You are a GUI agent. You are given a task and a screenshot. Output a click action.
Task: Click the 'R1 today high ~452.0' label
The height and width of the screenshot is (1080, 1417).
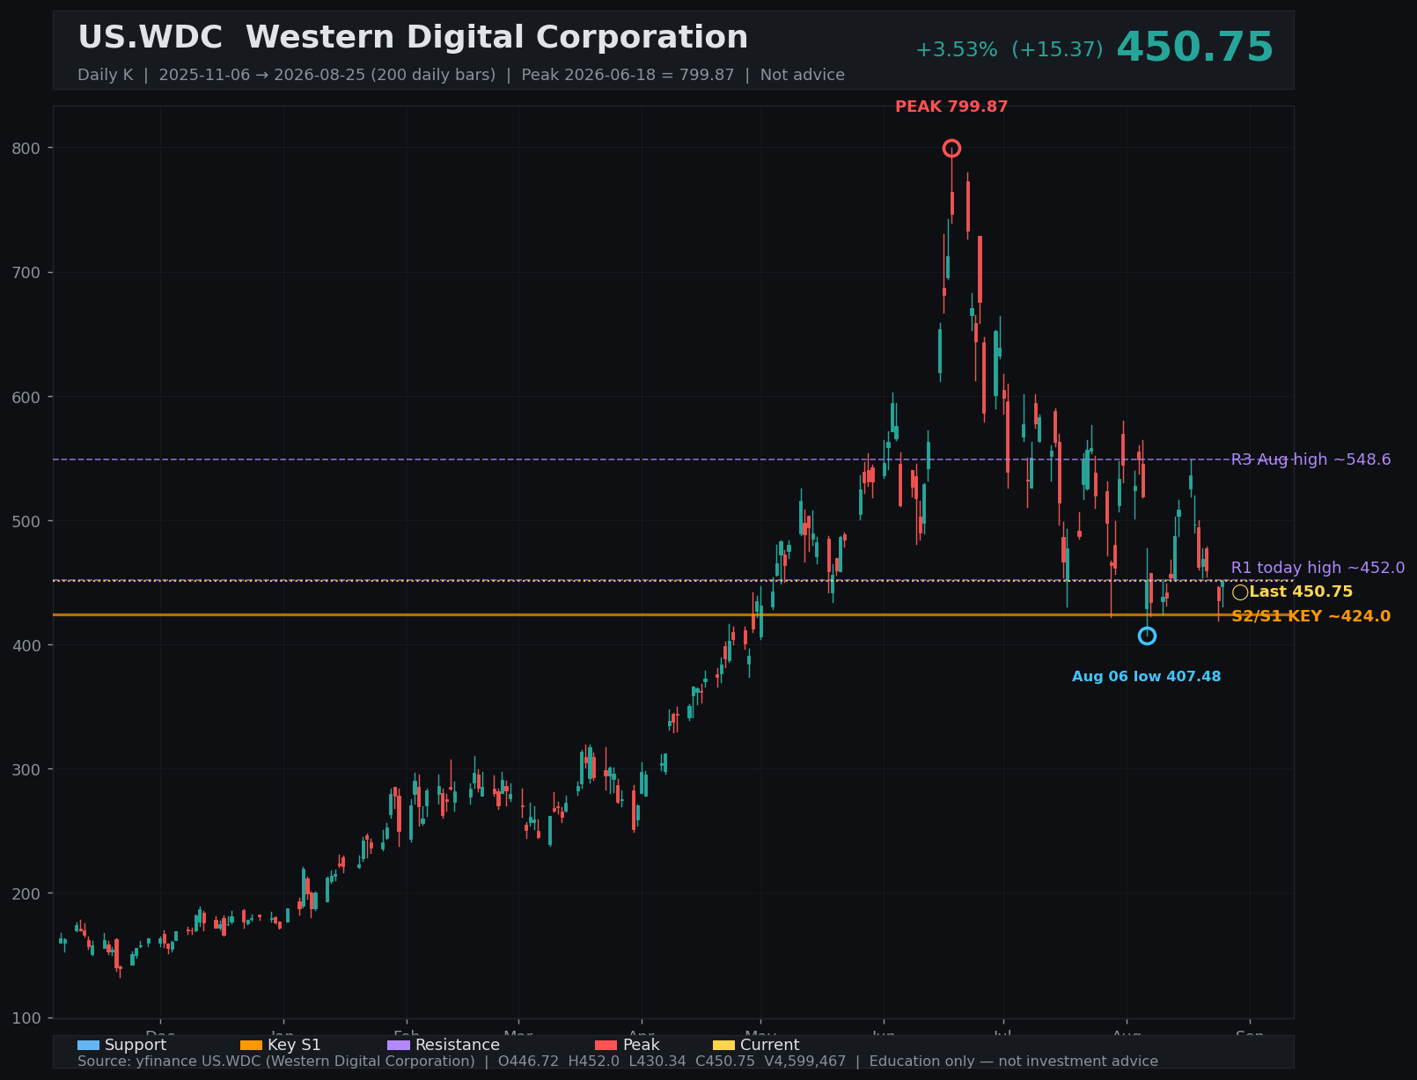point(1318,568)
